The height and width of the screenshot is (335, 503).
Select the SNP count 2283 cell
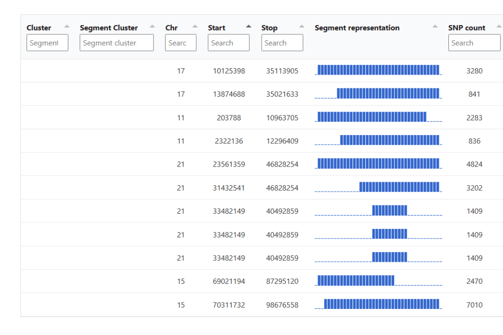coord(474,118)
